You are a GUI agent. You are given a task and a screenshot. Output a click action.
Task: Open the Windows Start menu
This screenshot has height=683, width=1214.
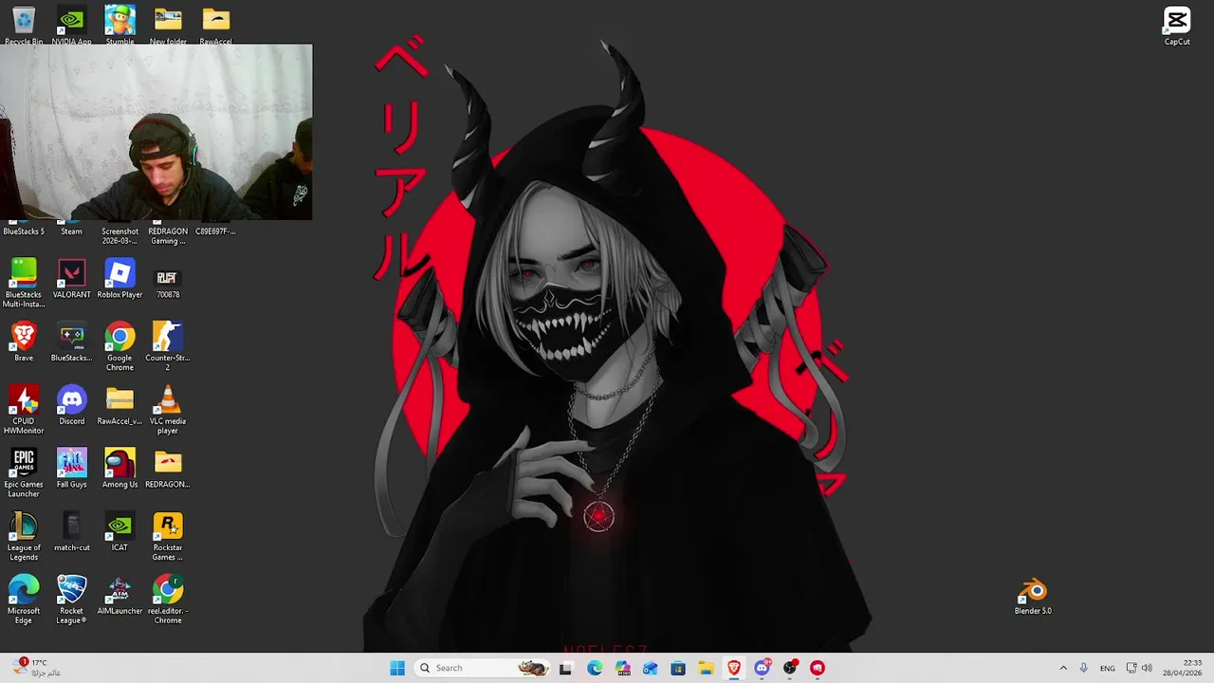[397, 668]
